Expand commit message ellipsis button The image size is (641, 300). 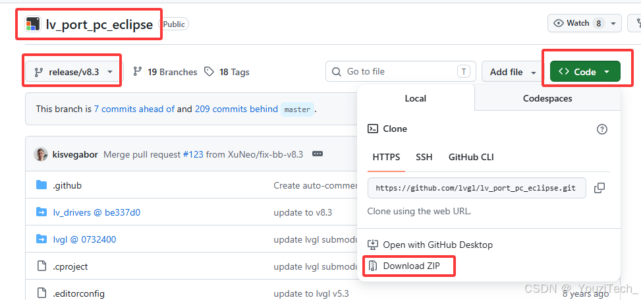[318, 154]
